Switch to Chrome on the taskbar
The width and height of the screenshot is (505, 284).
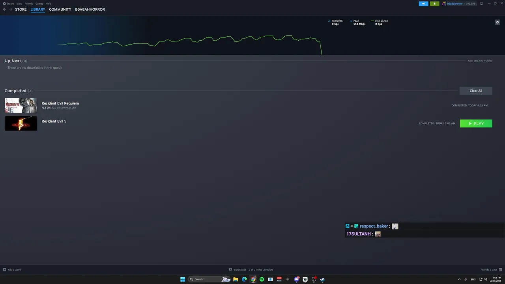253,279
